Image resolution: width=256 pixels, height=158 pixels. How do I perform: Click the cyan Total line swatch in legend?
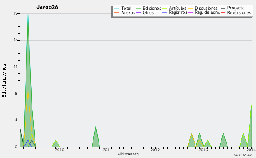coord(117,8)
